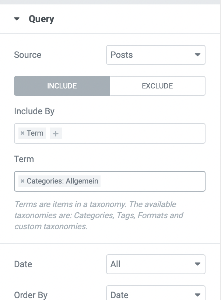Screen dimensions: 221x300
Task: Open the Order By dropdown showing Date
Action: (x=155, y=293)
